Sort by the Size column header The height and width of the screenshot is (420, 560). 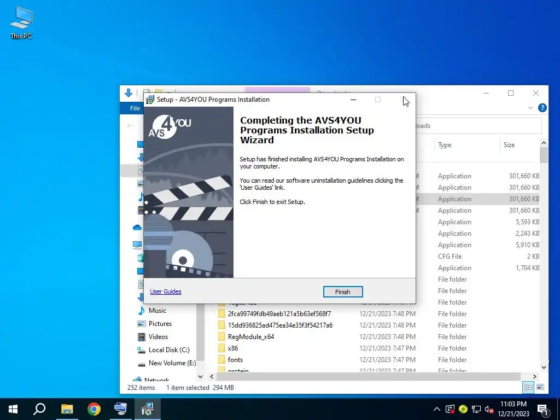pyautogui.click(x=509, y=144)
